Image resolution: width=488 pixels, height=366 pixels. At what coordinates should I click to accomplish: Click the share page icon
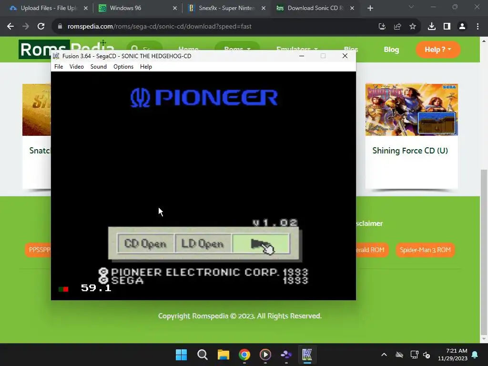(397, 27)
